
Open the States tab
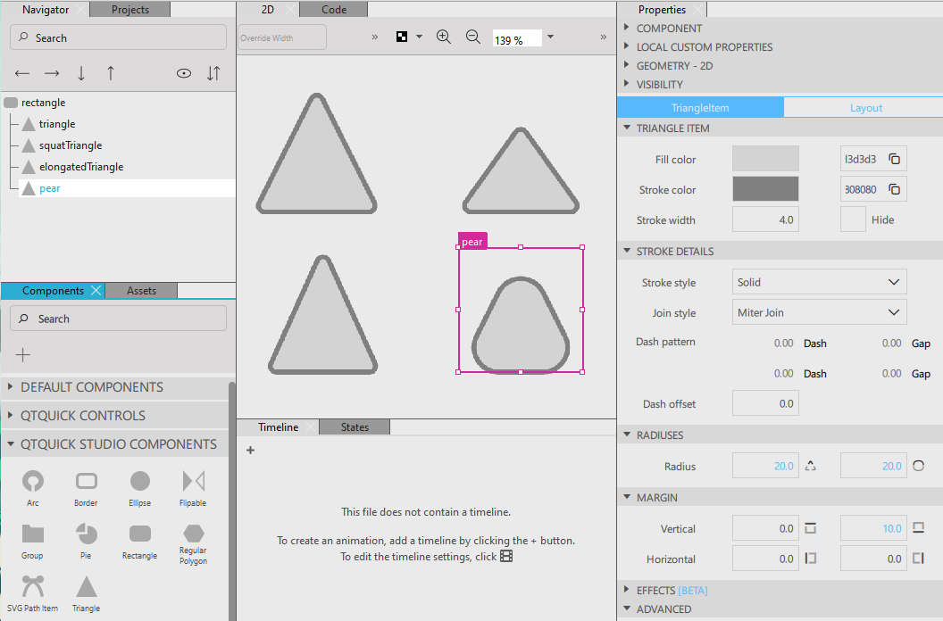click(355, 427)
